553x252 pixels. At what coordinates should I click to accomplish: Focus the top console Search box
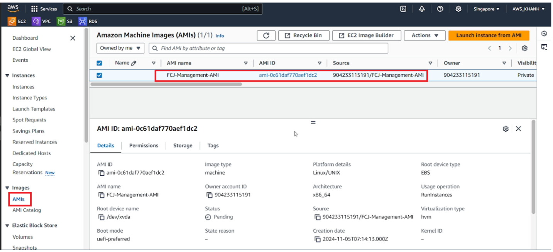[x=162, y=9]
